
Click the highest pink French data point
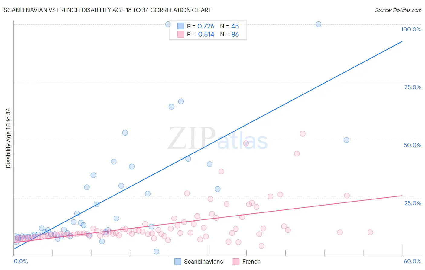(303, 133)
